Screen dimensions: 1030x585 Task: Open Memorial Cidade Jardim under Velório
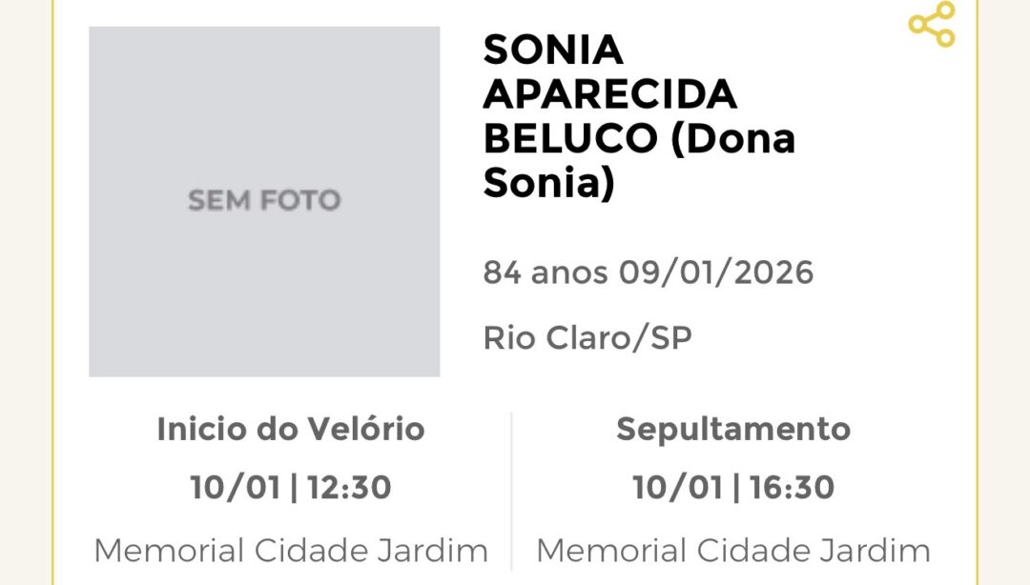click(291, 551)
